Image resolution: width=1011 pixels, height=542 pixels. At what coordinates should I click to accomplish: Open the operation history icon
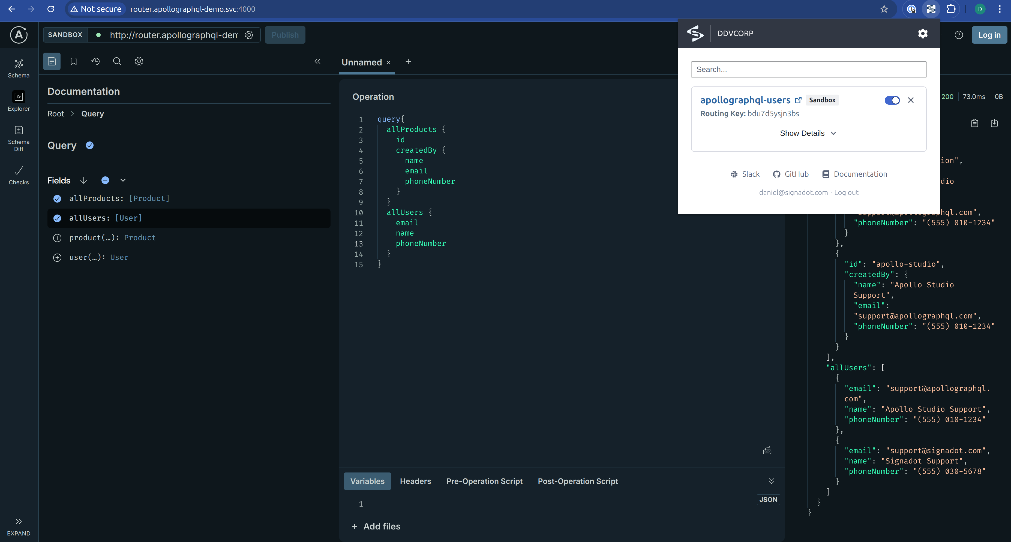pyautogui.click(x=95, y=61)
